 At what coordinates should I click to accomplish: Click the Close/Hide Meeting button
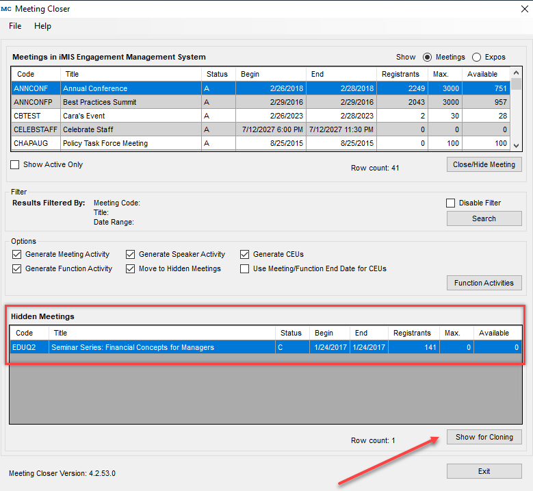pos(484,164)
